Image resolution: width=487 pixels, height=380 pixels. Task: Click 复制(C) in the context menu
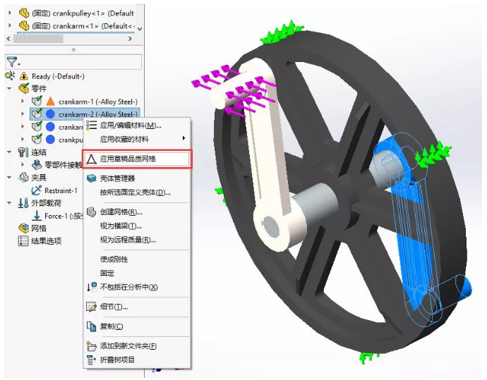click(112, 326)
